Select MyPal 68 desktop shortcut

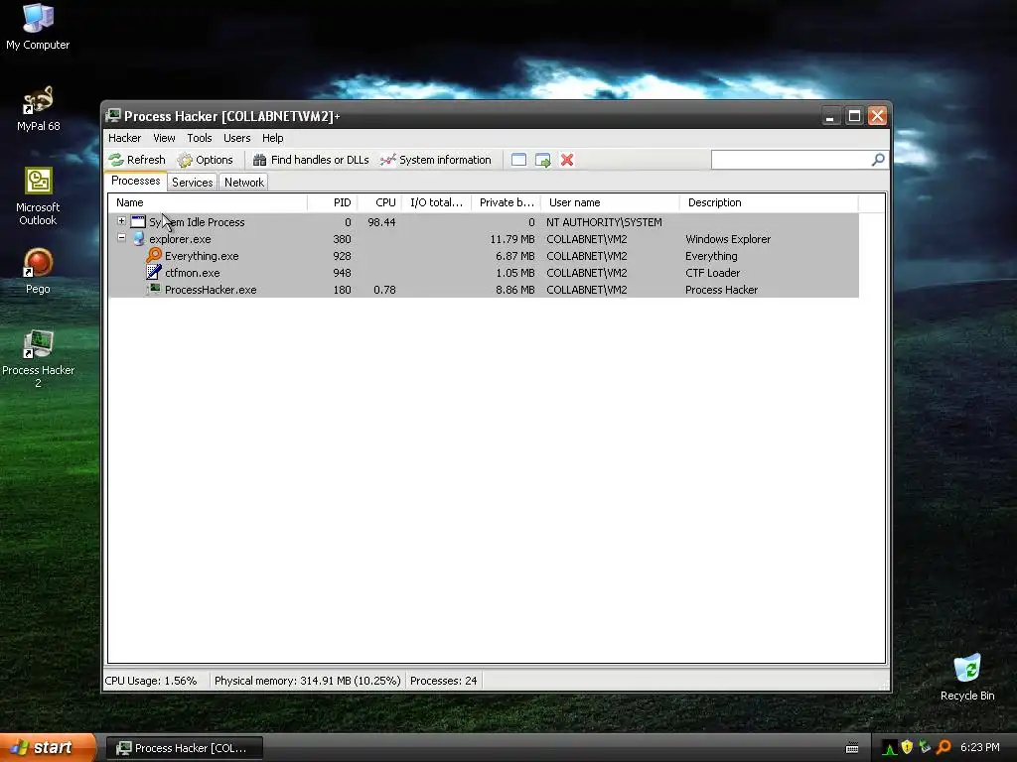[x=38, y=109]
